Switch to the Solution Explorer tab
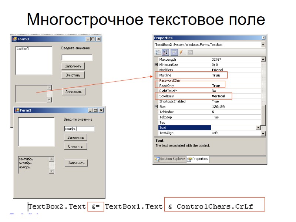Screen dimensions: 296x222 (170, 159)
